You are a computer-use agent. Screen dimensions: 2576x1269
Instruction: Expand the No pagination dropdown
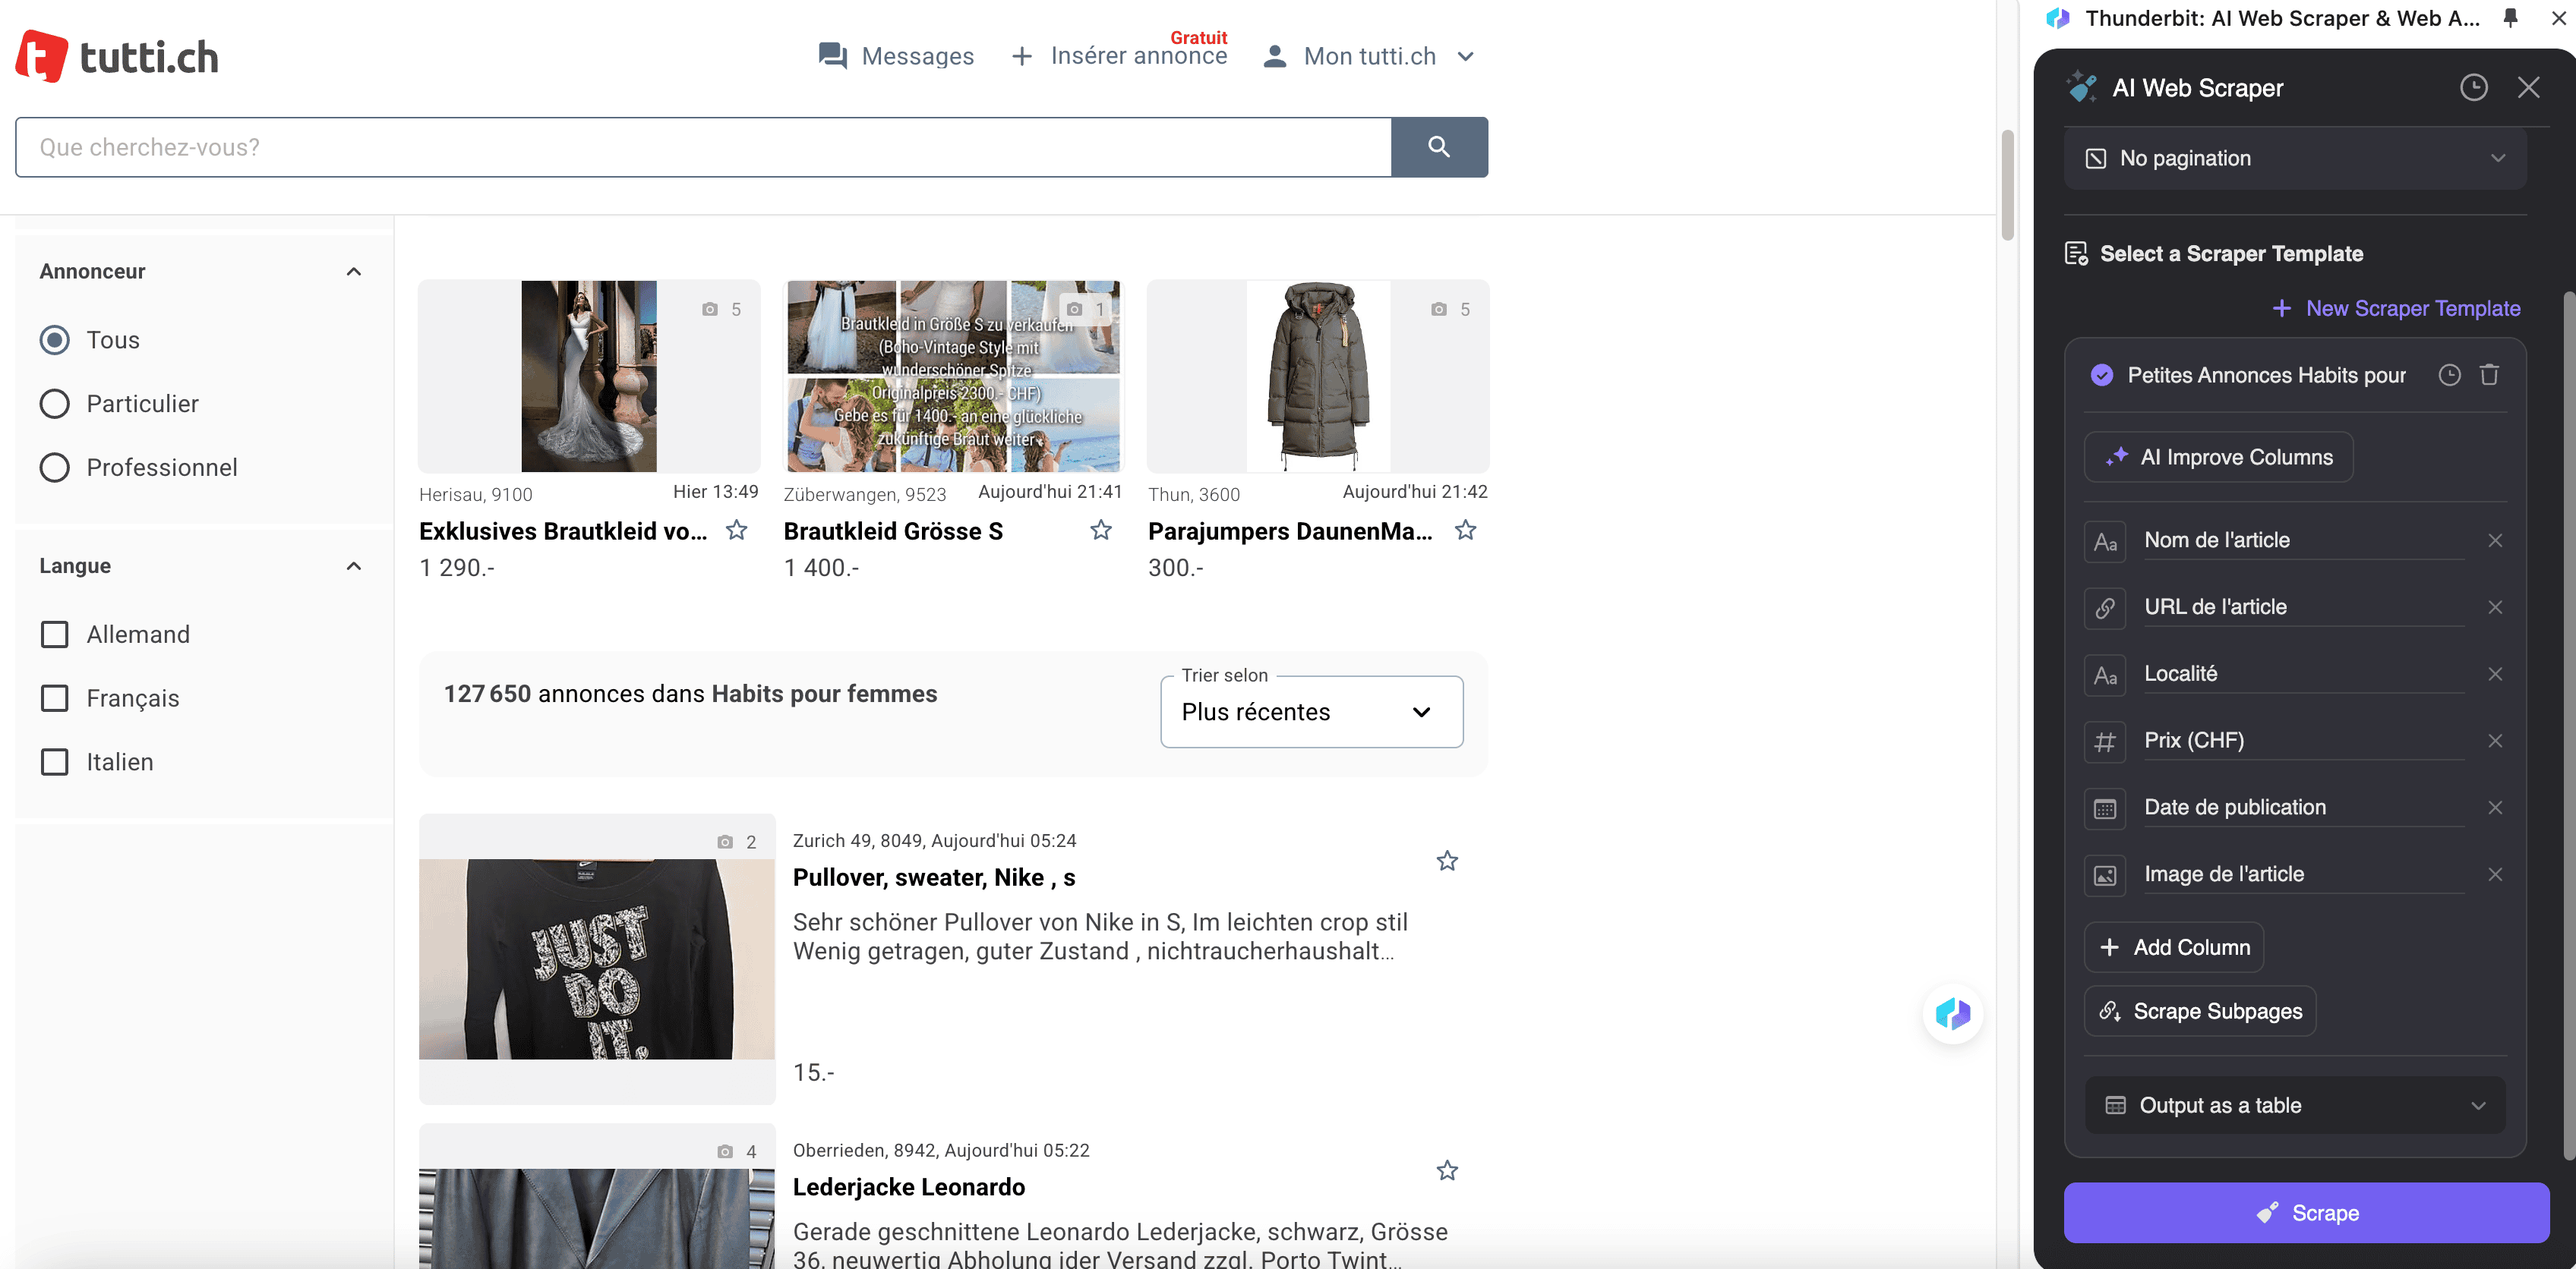2294,158
